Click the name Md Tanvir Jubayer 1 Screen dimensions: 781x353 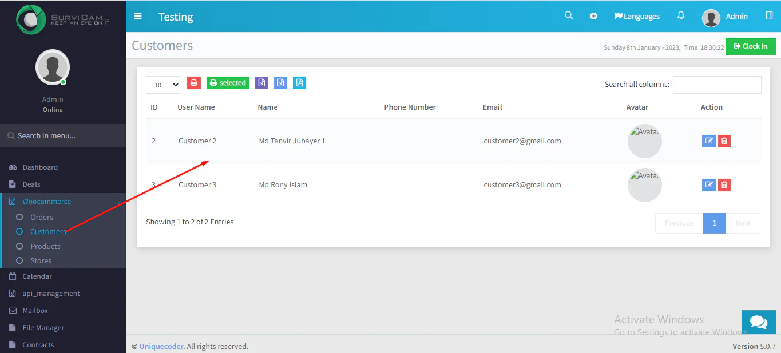tap(292, 141)
